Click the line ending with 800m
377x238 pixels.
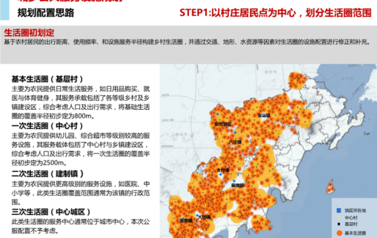click(x=53, y=116)
